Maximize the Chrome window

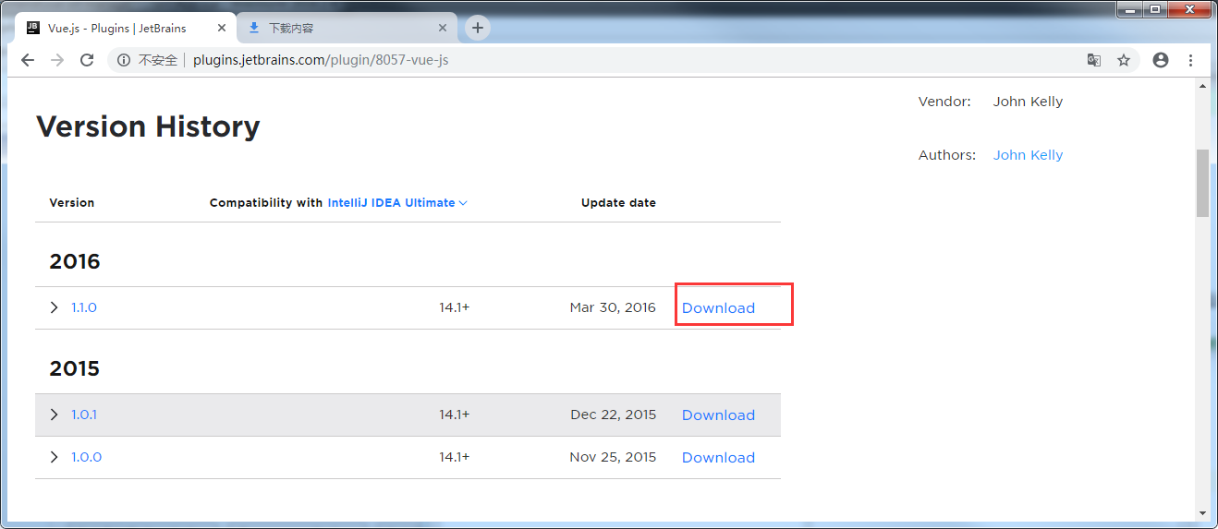(1154, 8)
